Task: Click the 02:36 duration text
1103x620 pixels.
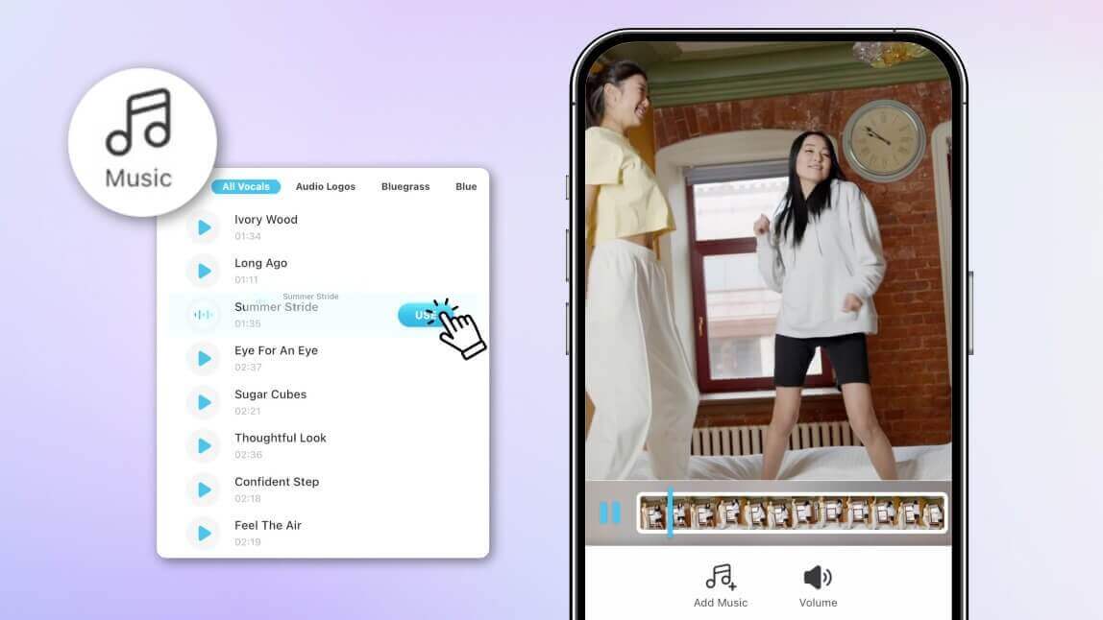Action: pyautogui.click(x=248, y=455)
